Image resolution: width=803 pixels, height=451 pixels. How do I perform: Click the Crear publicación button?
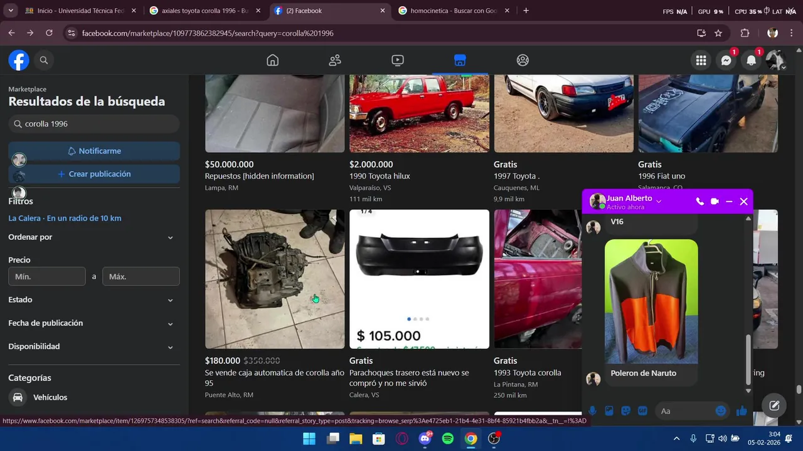(x=94, y=174)
